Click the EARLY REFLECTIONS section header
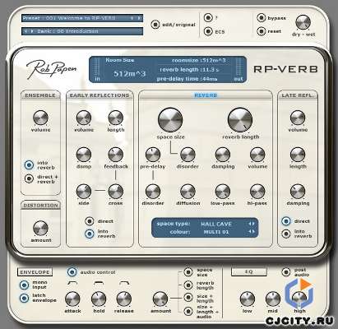This screenshot has width=338, height=329. click(100, 95)
